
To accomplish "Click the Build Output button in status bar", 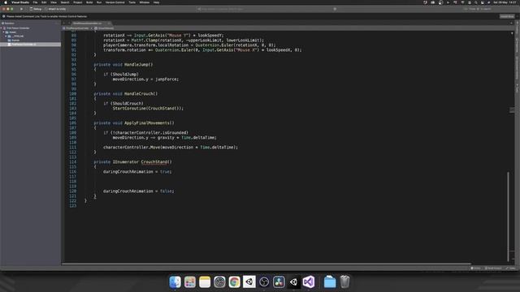I will pyautogui.click(x=493, y=268).
